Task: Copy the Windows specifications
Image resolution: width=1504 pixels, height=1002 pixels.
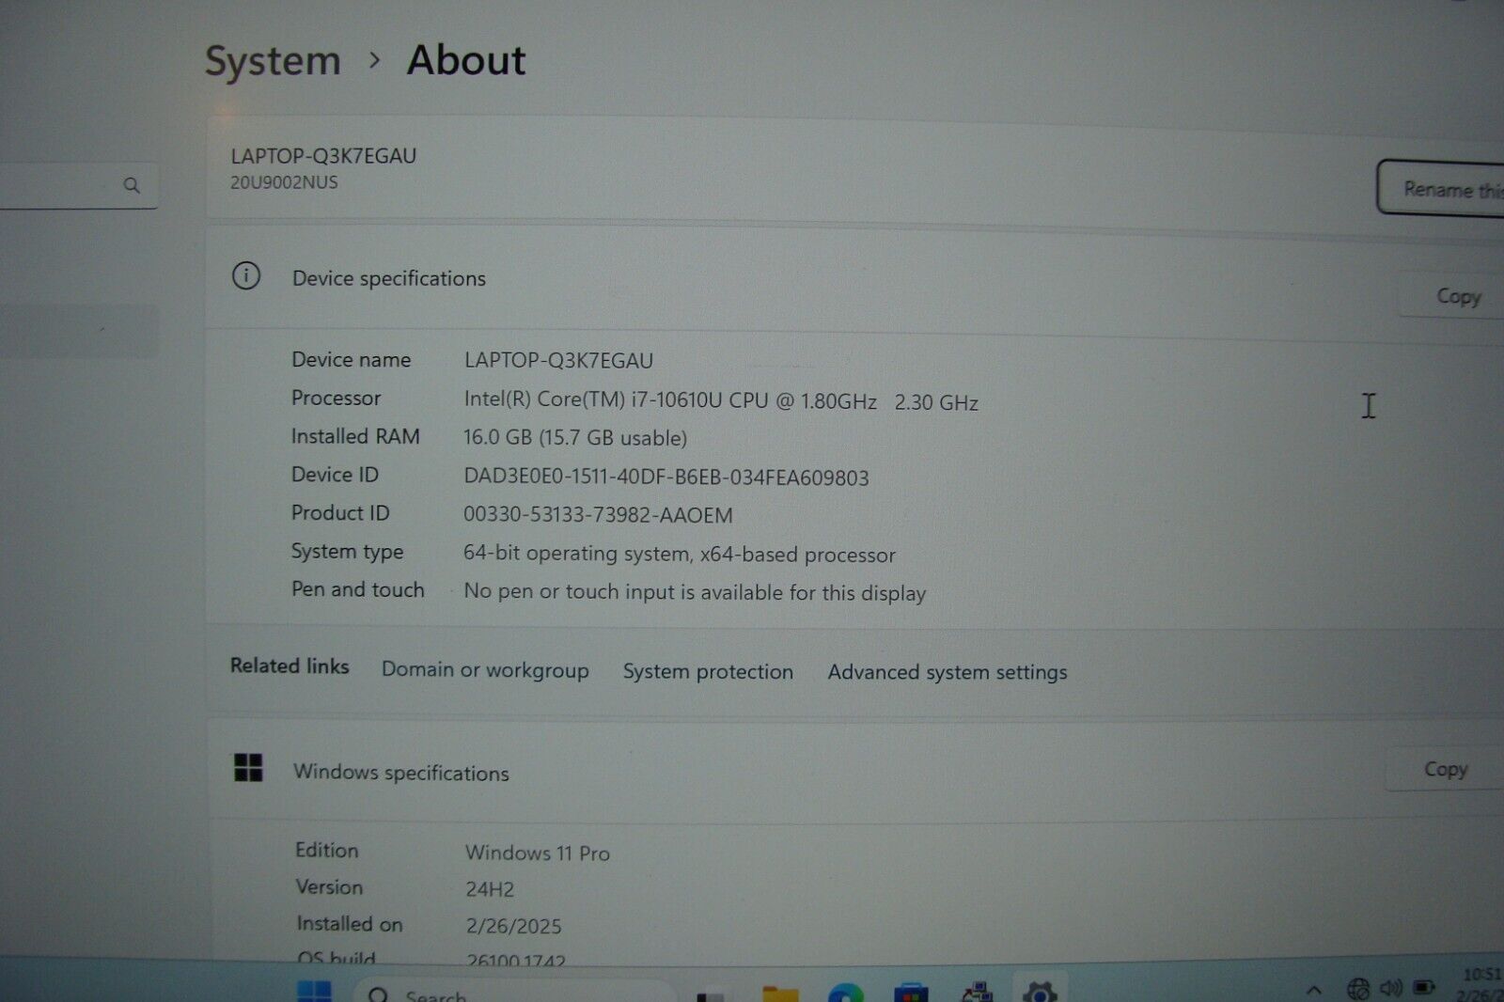Action: coord(1445,769)
